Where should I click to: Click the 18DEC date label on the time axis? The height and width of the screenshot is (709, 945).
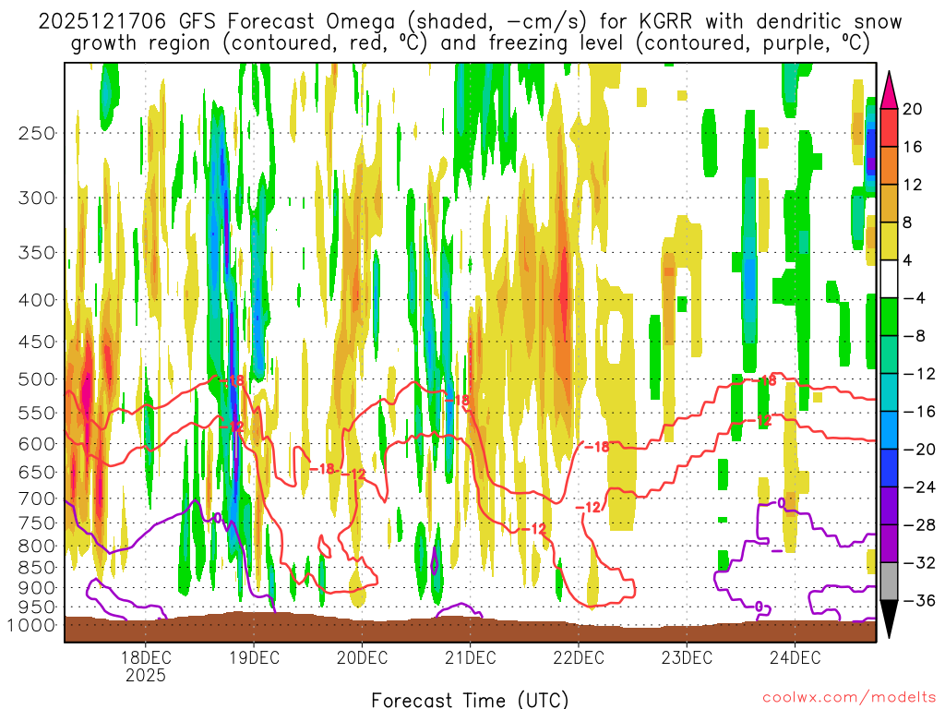[x=146, y=658]
